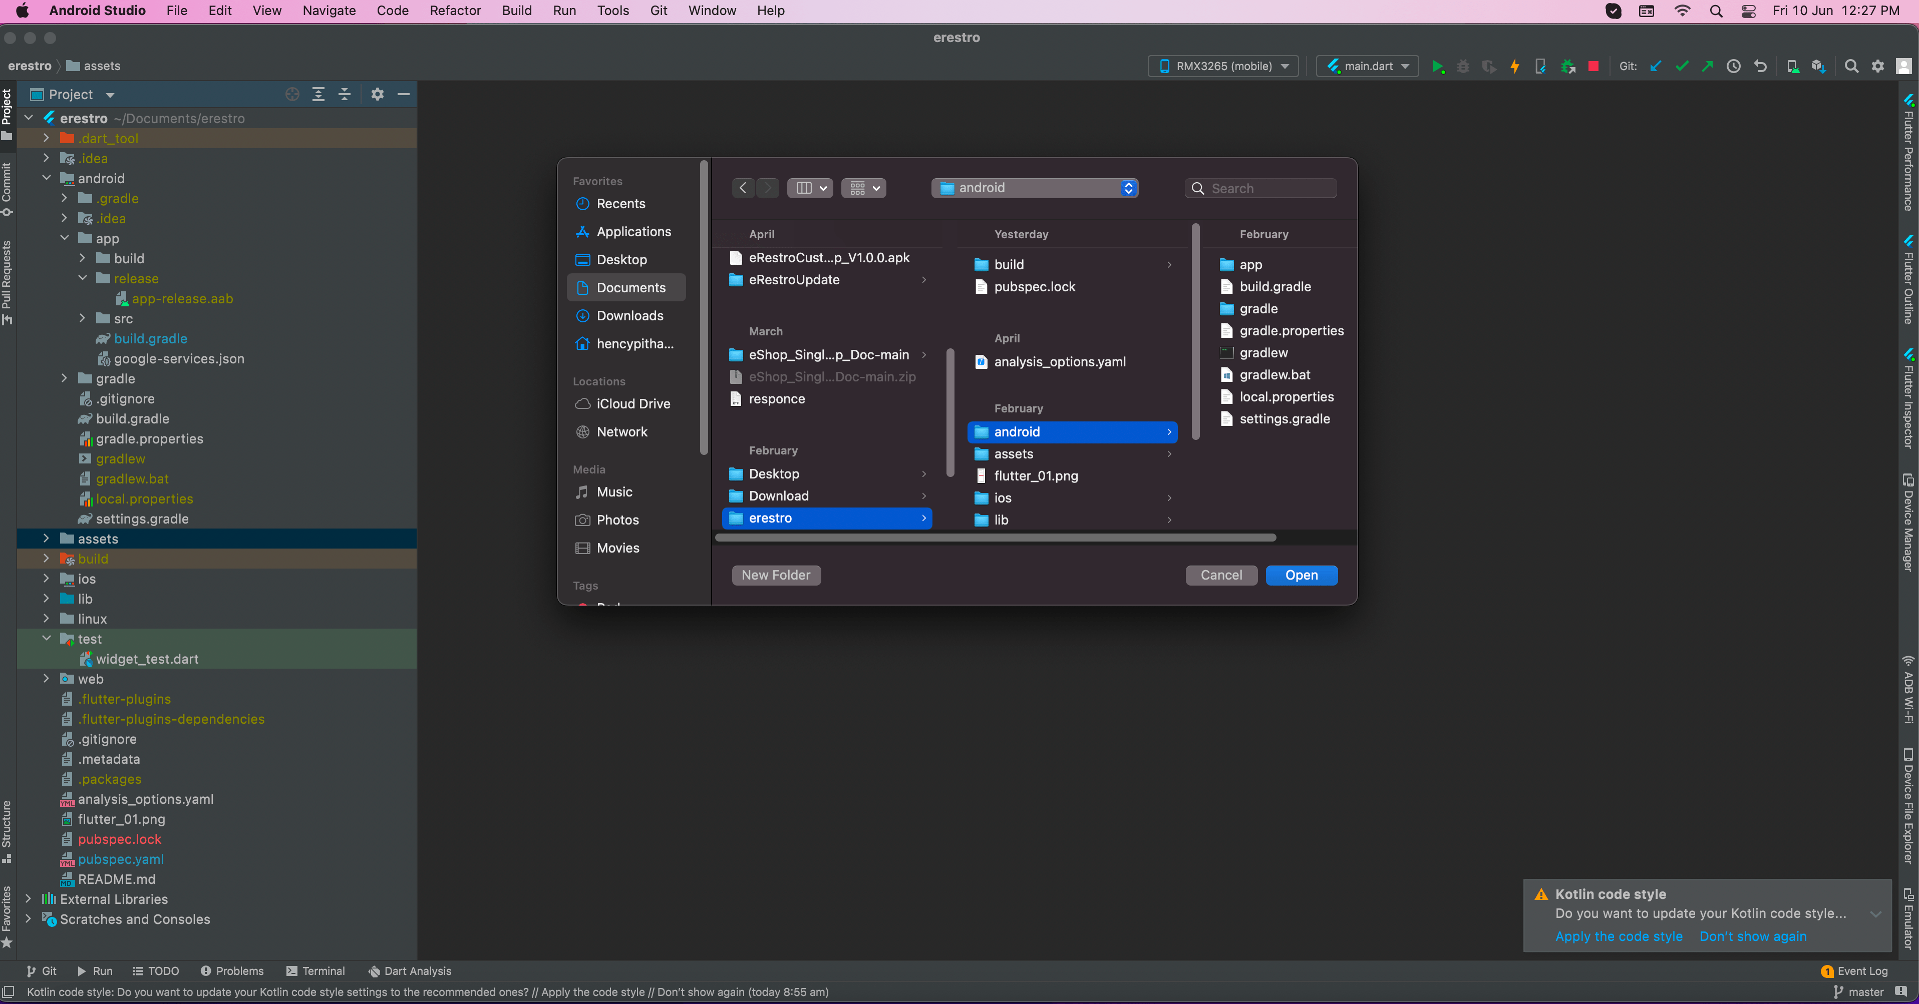Open Project panel options gear icon
Screen dimensions: 1919x1004
coord(378,95)
